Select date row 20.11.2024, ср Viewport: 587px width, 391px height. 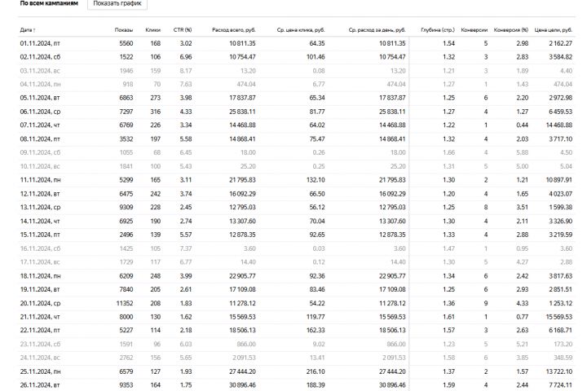coord(40,303)
